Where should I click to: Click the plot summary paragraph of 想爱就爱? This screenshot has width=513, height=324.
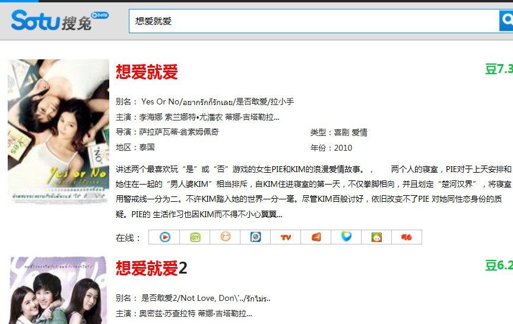(x=313, y=192)
